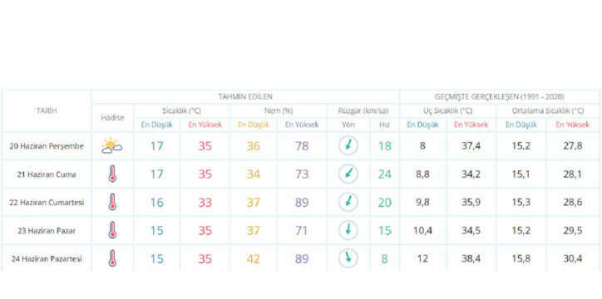Click the Sıcaklık (°C) column header
The width and height of the screenshot is (602, 299).
point(181,110)
